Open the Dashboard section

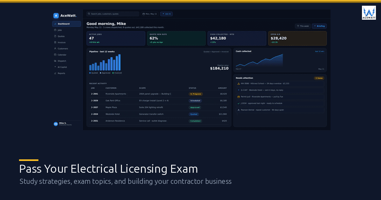tap(67, 24)
